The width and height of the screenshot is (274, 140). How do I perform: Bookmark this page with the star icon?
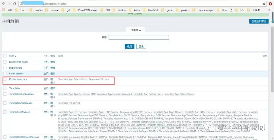pos(264,4)
